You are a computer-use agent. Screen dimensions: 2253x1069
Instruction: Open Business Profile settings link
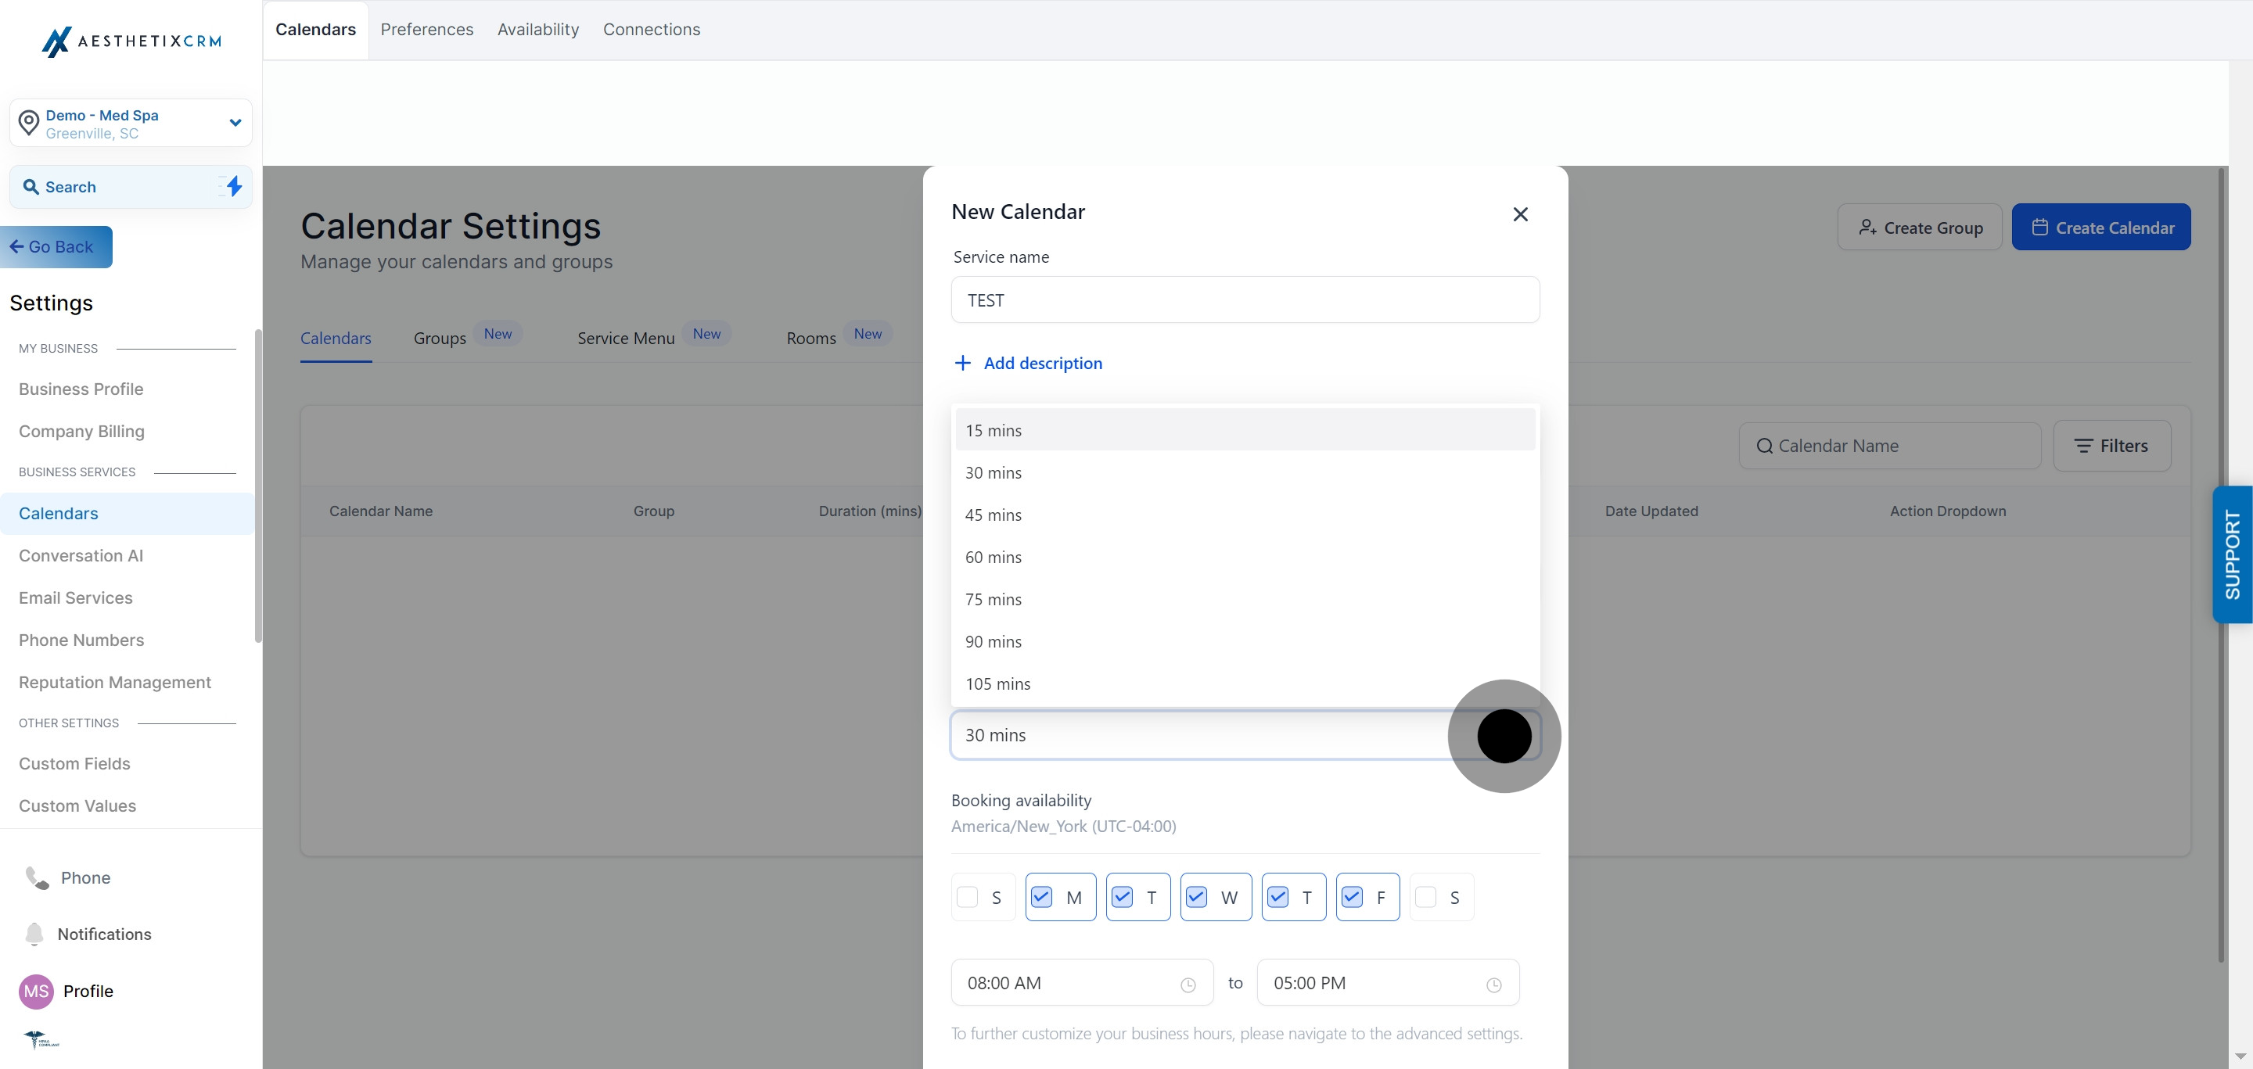pos(81,389)
